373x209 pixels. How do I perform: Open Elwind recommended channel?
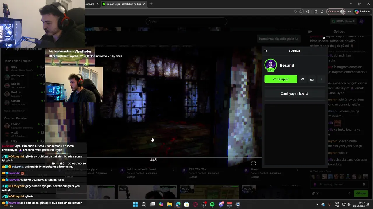coord(24,126)
